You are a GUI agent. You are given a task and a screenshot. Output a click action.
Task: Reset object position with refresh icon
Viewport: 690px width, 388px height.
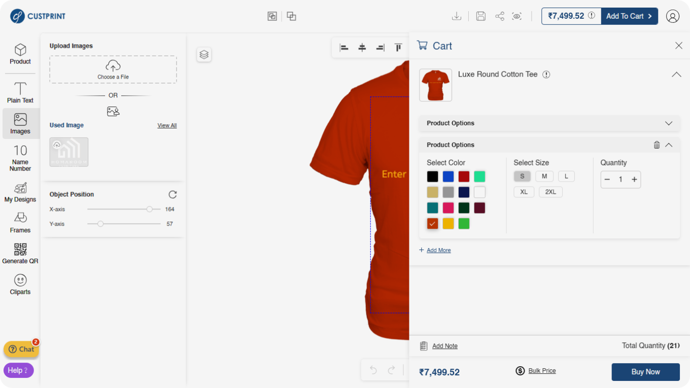pyautogui.click(x=172, y=194)
